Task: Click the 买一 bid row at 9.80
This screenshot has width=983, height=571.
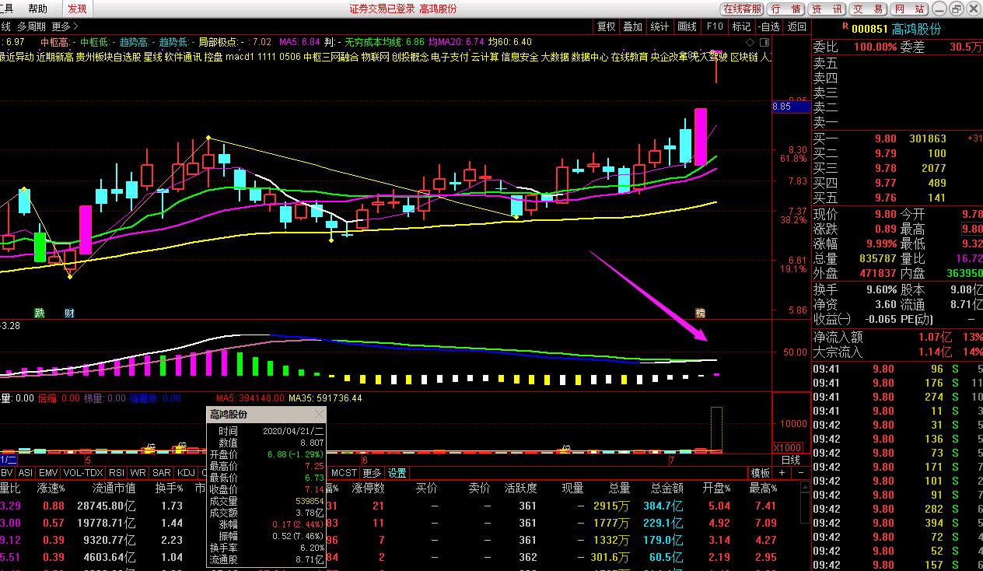Action: 897,138
